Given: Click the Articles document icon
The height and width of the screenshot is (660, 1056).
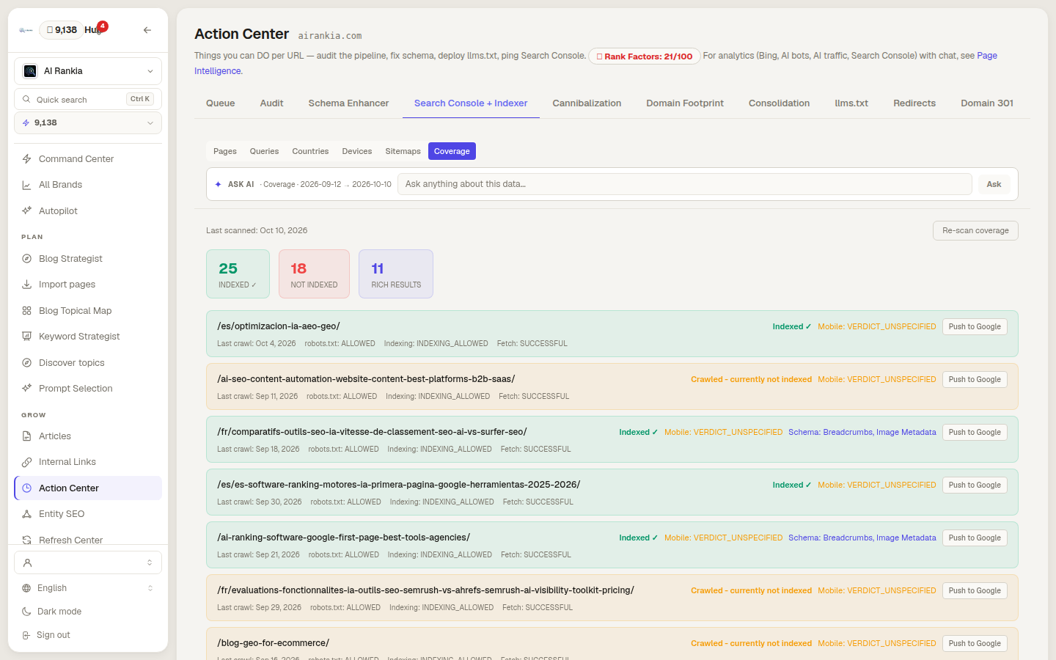Looking at the screenshot, I should point(26,436).
